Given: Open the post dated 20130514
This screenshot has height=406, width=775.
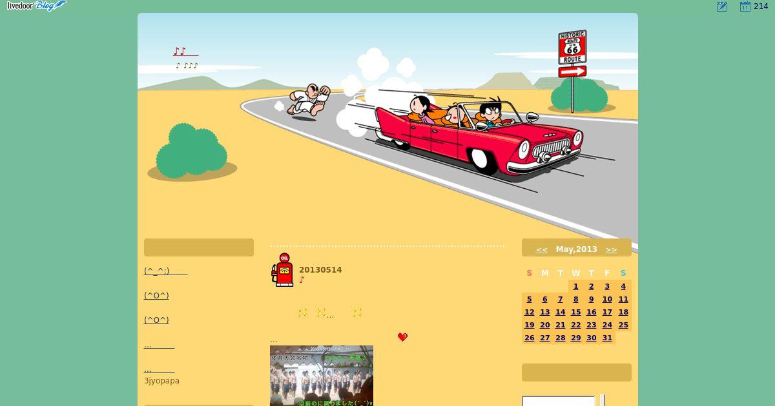Looking at the screenshot, I should [x=320, y=270].
